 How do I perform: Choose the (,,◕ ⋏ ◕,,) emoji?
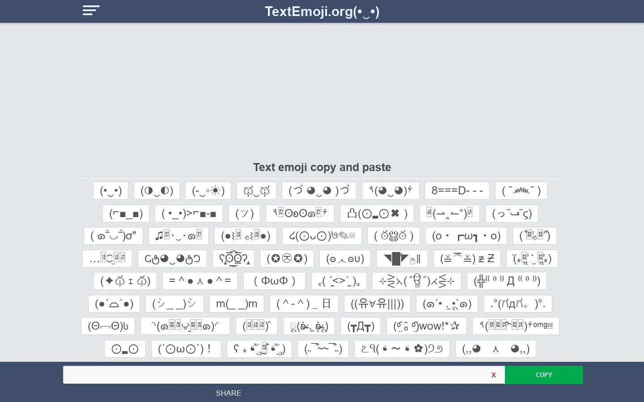pos(496,349)
